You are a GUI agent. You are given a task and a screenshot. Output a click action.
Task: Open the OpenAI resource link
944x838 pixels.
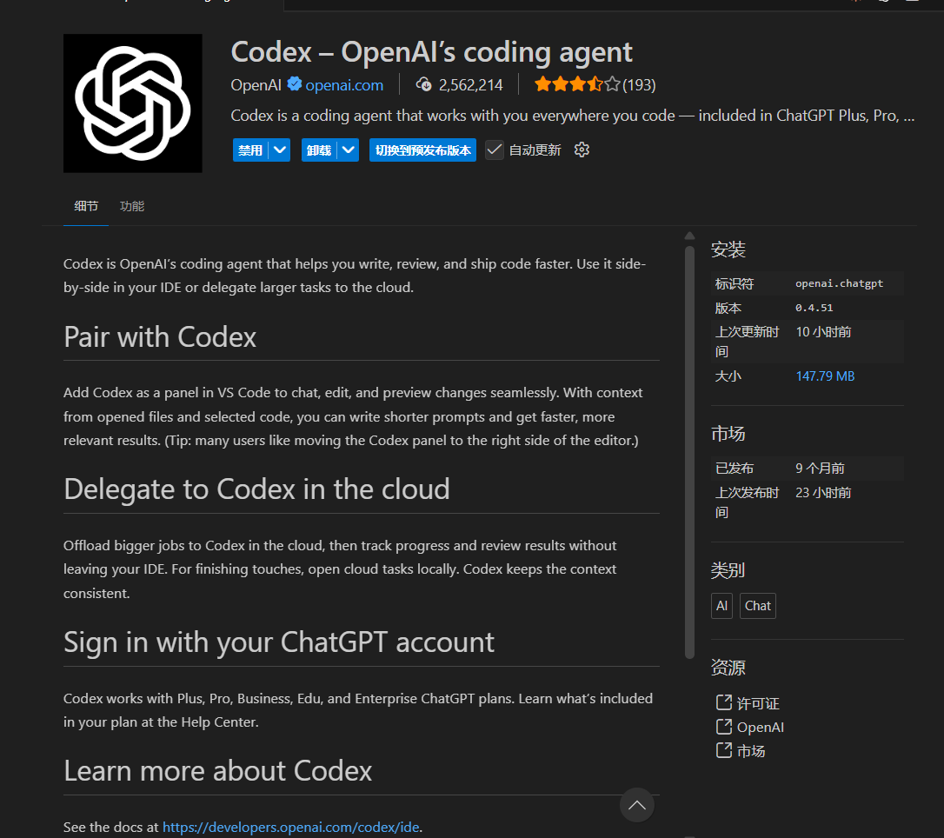click(x=761, y=728)
